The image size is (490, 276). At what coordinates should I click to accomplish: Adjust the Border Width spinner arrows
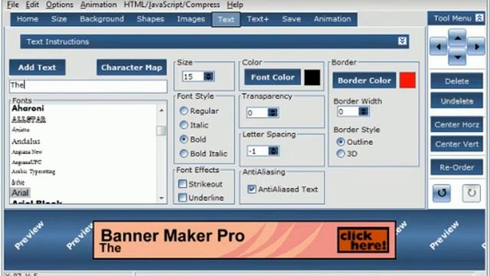click(x=363, y=111)
